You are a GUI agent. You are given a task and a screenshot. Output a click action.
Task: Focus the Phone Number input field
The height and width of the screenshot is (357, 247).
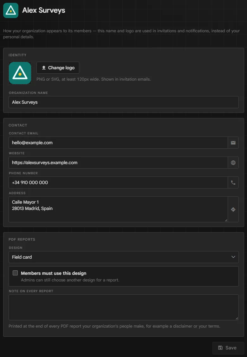click(118, 182)
